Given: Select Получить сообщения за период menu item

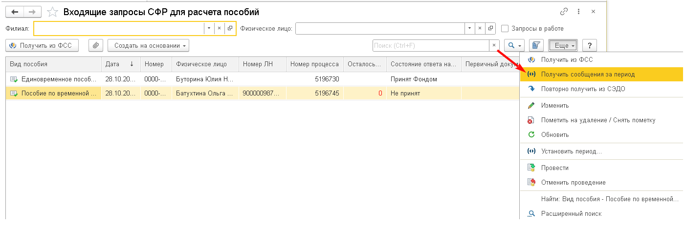Looking at the screenshot, I should pos(588,74).
